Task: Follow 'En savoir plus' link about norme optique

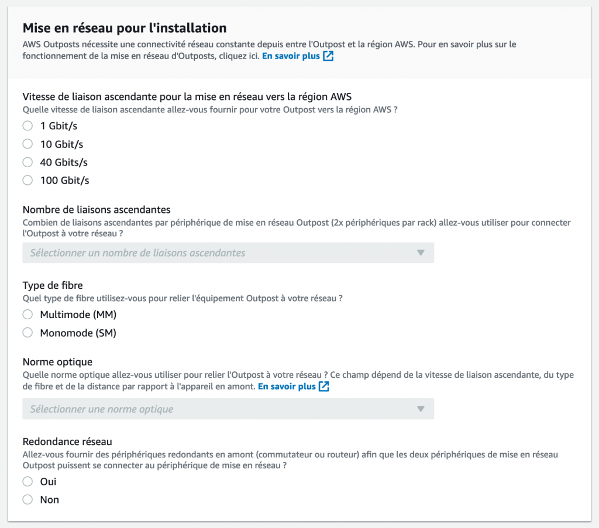Action: pos(287,386)
